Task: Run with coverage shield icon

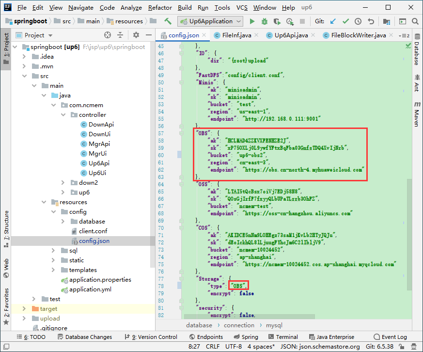Action: point(277,21)
